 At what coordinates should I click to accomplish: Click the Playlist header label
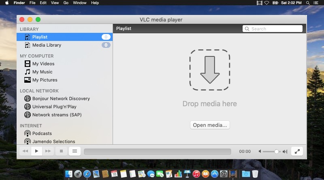pos(124,28)
